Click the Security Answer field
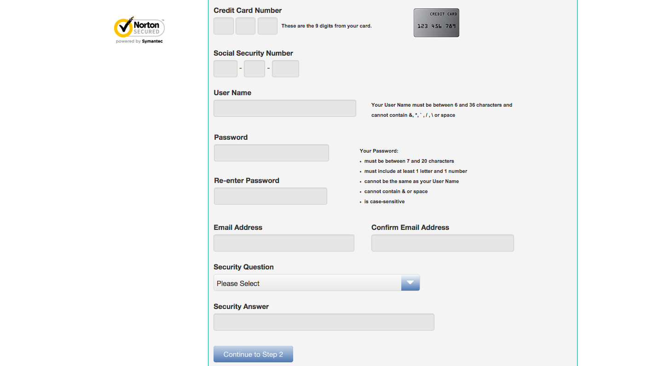 (324, 322)
